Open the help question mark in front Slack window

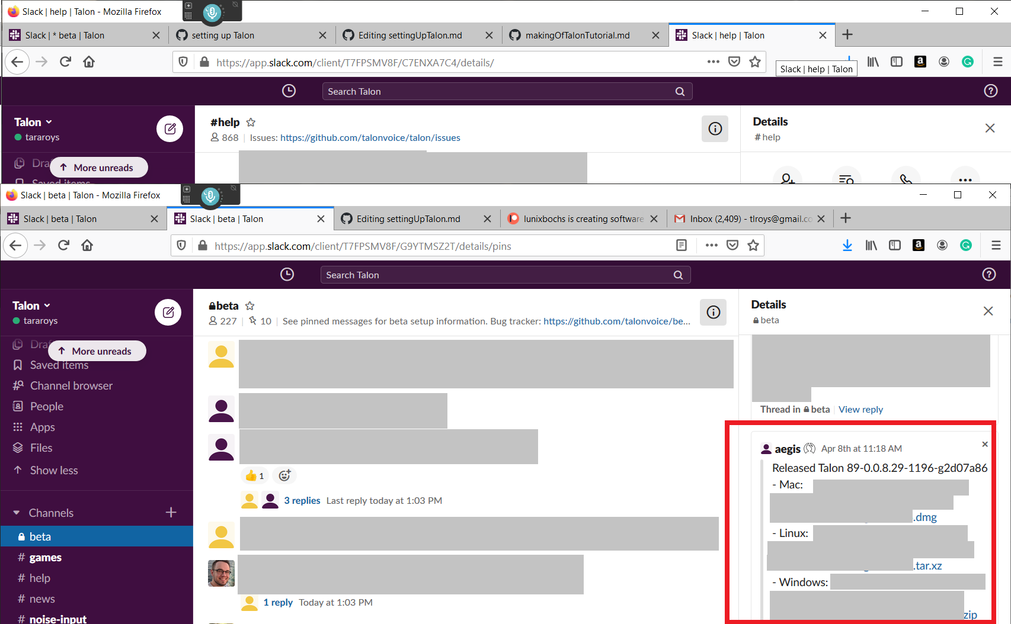[x=989, y=274]
